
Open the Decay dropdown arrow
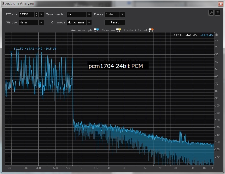pyautogui.click(x=122, y=14)
